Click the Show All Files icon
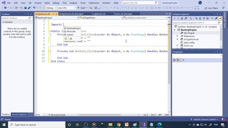 pos(207,18)
